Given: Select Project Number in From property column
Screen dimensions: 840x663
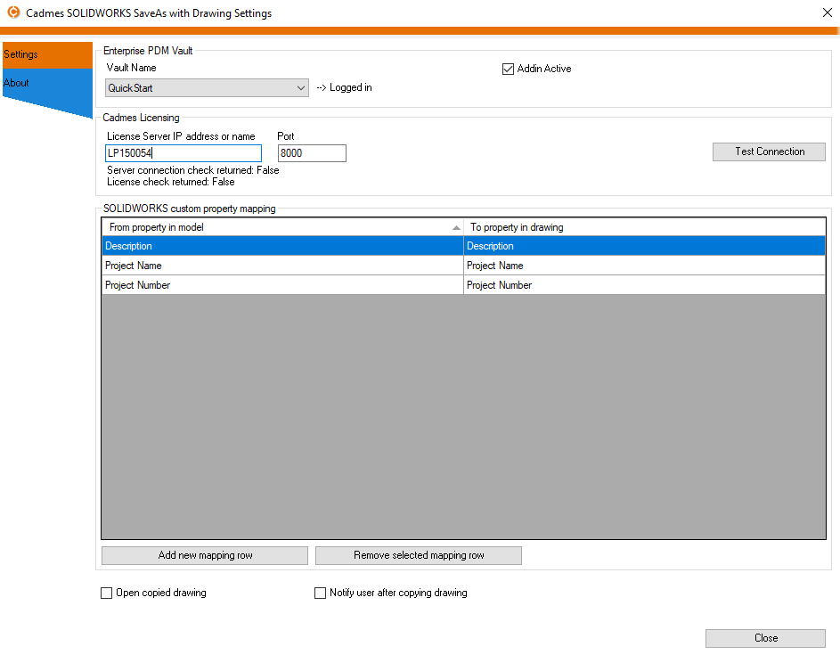Looking at the screenshot, I should [x=282, y=285].
